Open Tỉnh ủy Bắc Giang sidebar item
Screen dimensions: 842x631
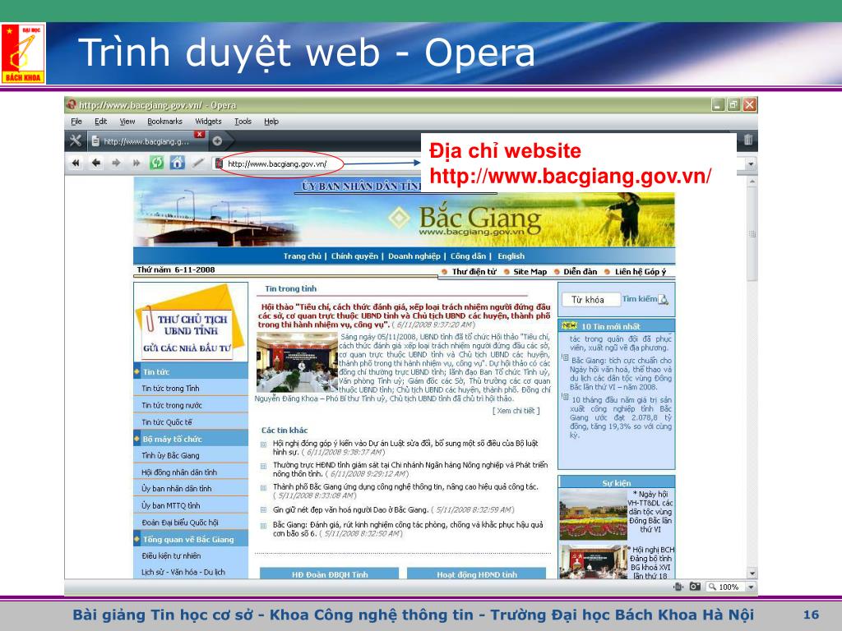pos(170,455)
